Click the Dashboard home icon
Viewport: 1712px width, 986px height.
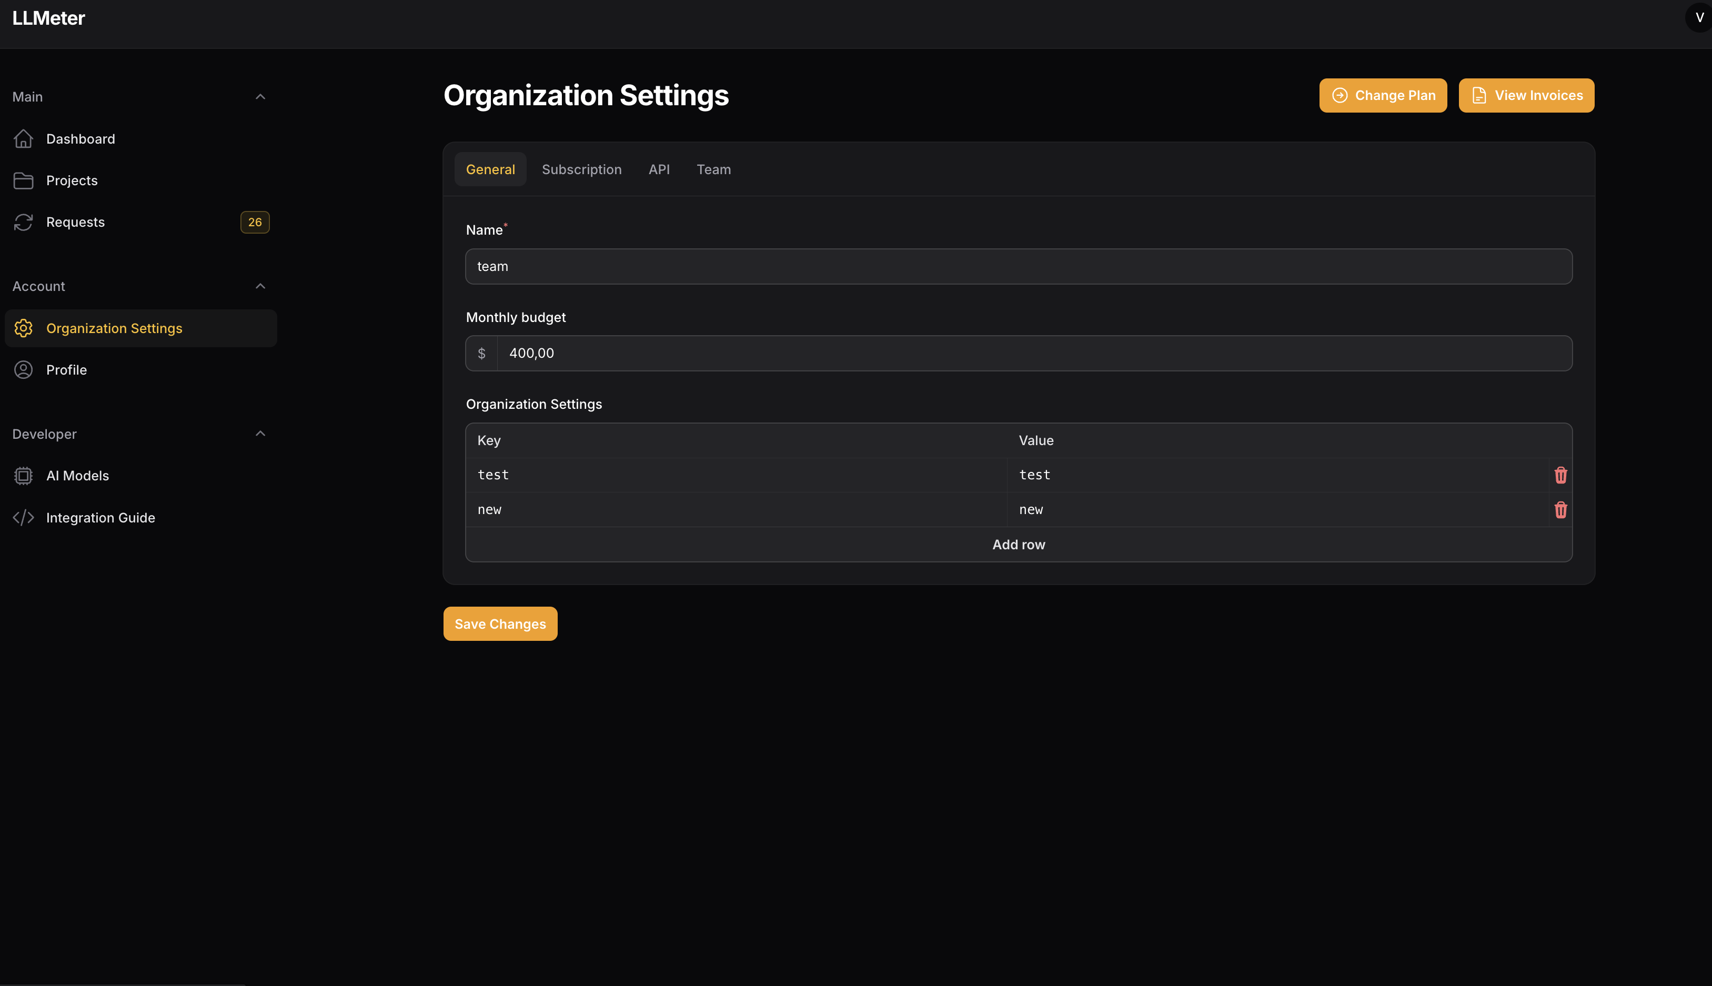click(x=23, y=139)
